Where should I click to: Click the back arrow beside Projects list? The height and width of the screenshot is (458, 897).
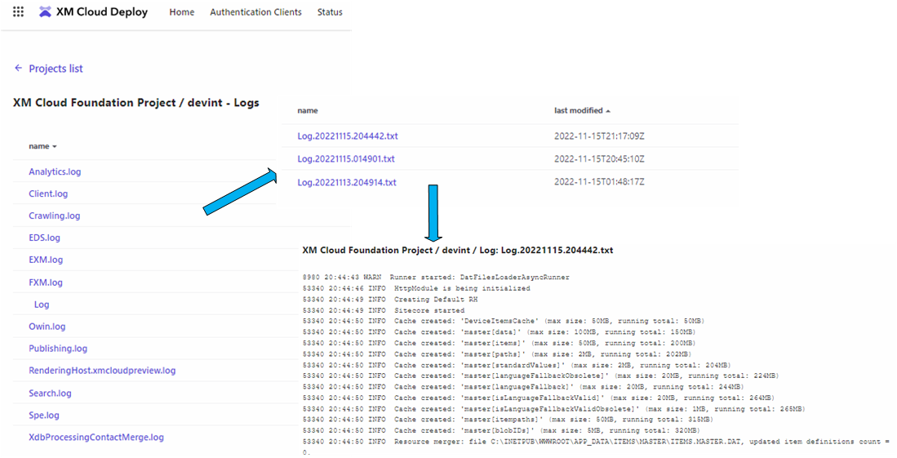[18, 69]
